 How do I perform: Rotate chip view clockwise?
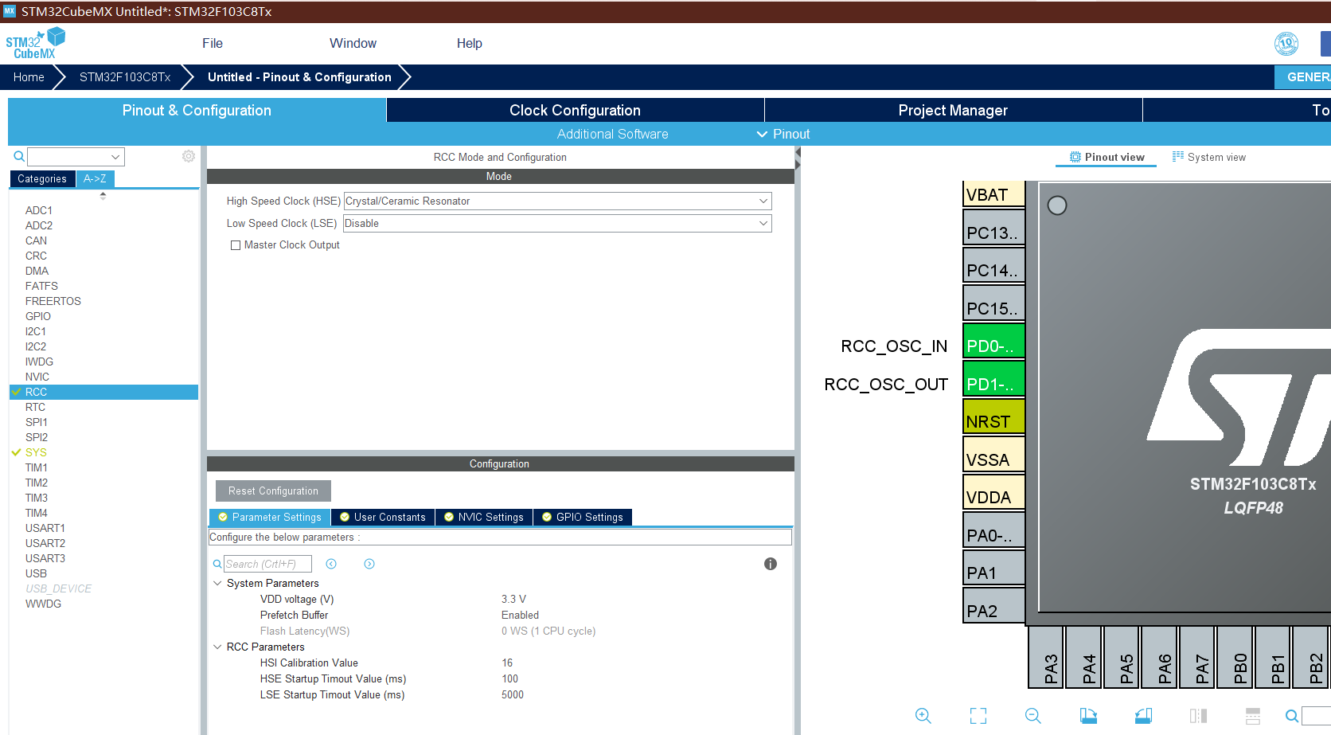[1088, 716]
